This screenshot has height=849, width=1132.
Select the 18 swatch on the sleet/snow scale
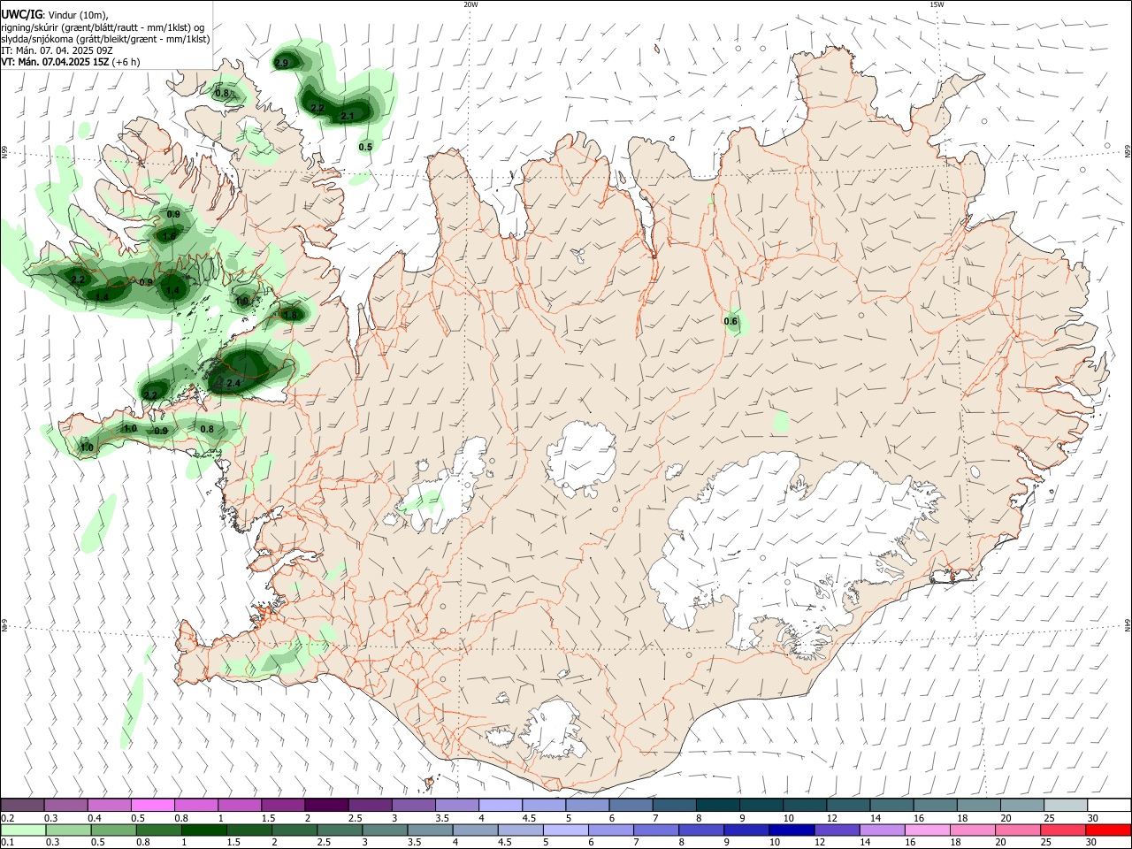pyautogui.click(x=977, y=805)
